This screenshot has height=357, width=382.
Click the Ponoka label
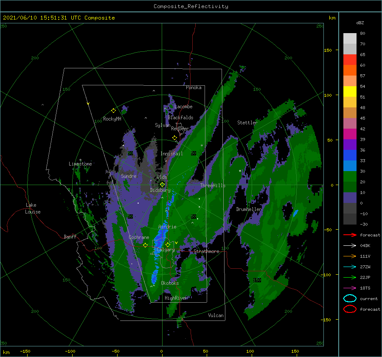click(194, 87)
